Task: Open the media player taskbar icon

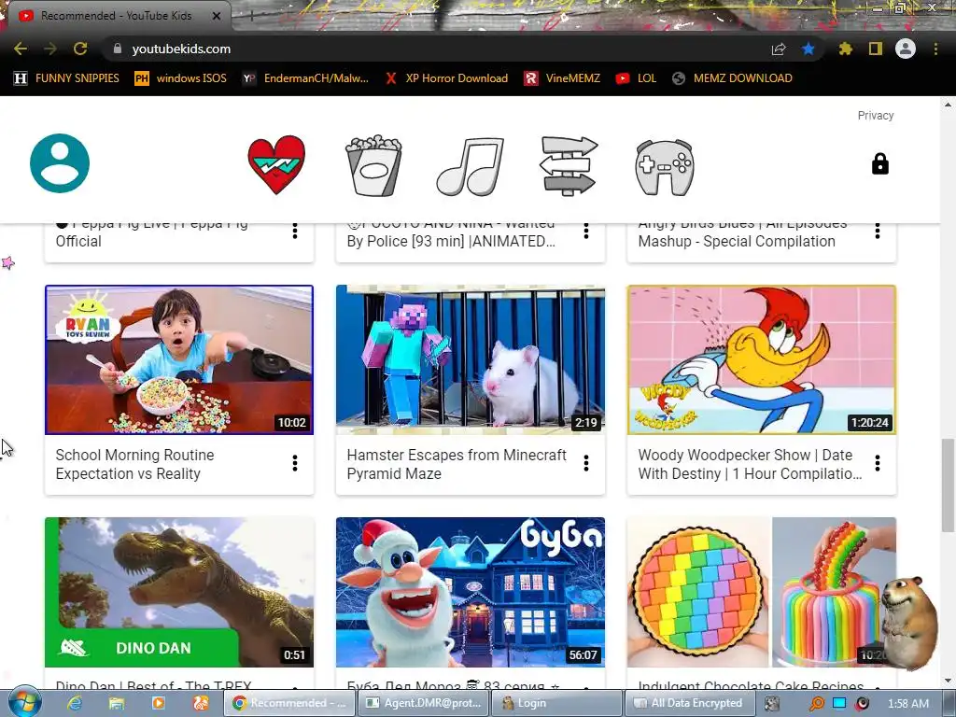Action: (x=158, y=703)
